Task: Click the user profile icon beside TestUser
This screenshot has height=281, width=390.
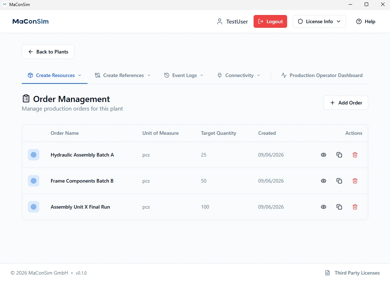Action: [219, 22]
